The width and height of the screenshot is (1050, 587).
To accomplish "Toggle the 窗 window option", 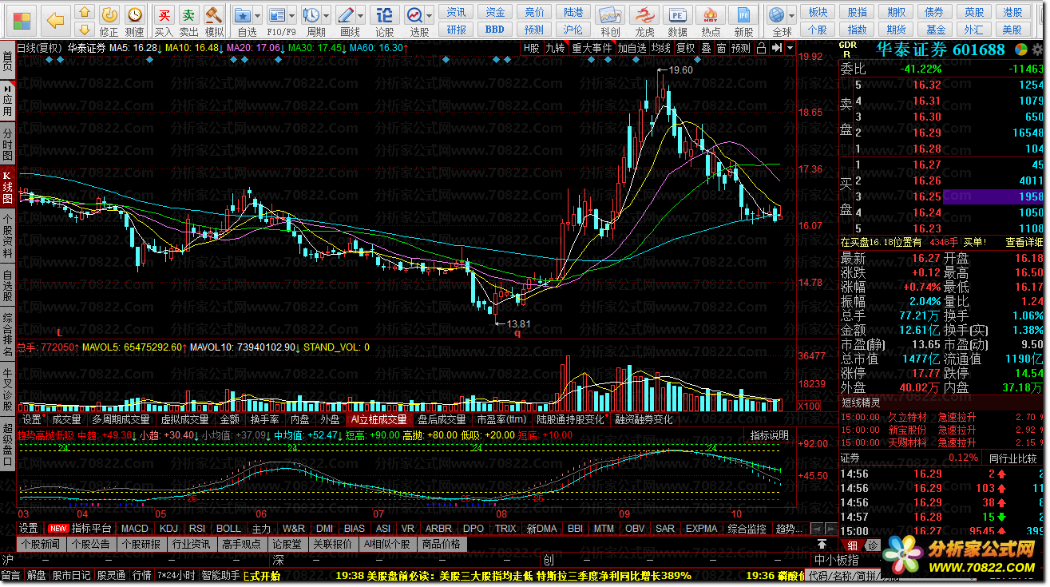I will coord(721,48).
